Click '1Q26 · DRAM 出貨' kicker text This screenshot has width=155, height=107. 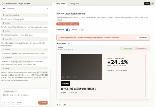coord(115,58)
